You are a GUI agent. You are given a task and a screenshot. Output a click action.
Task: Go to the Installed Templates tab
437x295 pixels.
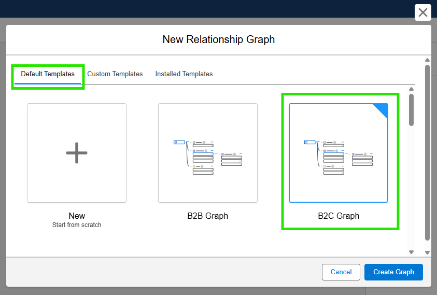[184, 74]
